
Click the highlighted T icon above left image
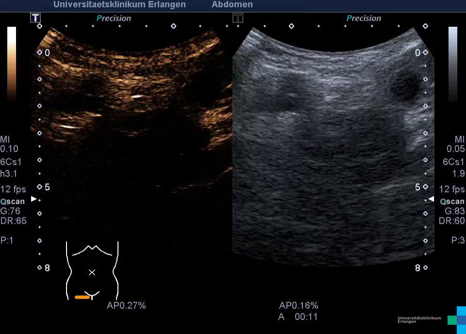coord(35,18)
